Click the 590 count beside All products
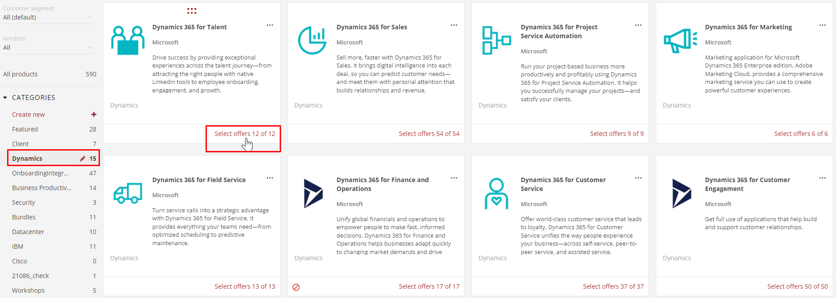The width and height of the screenshot is (836, 298). 91,74
